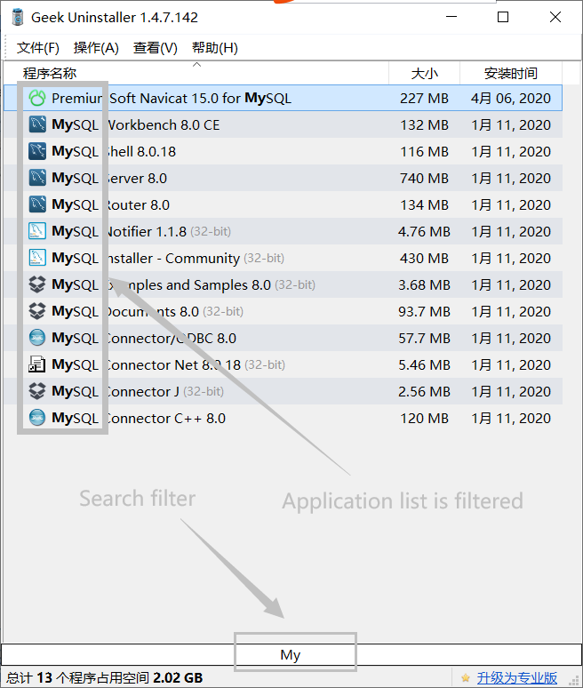Image resolution: width=583 pixels, height=688 pixels.
Task: Click the MySQL Connector Net 8.0.18 icon
Action: [37, 364]
